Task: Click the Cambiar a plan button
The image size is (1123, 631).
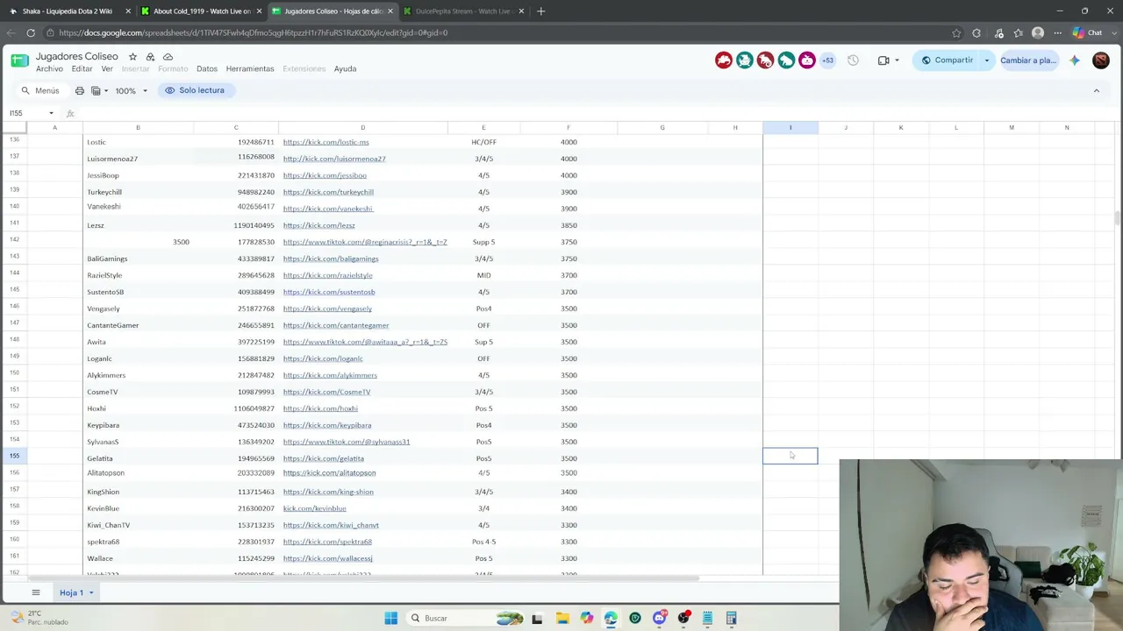Action: [x=1028, y=60]
